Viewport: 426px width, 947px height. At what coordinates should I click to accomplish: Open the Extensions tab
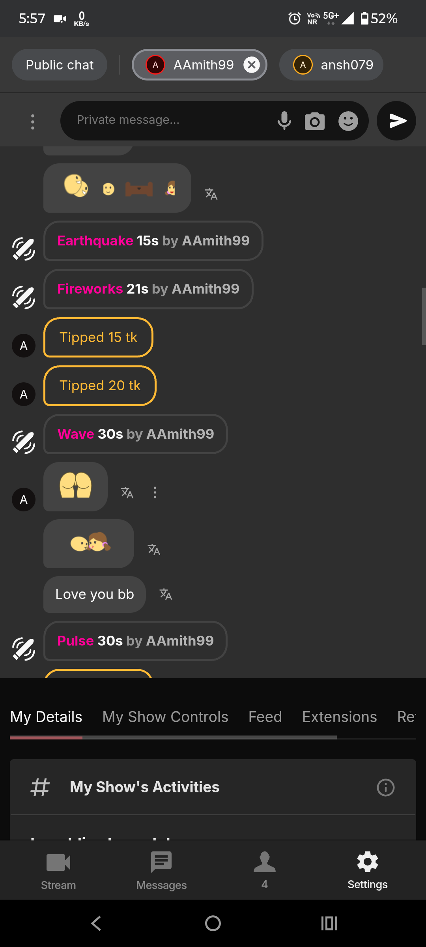[x=339, y=717]
